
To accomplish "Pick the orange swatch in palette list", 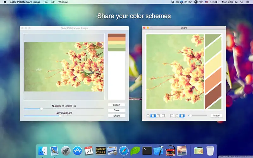I will coord(116,39).
